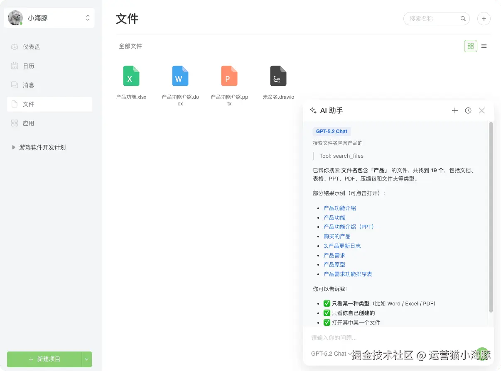Open the 小海豚 user avatar
This screenshot has width=501, height=371.
click(x=15, y=18)
